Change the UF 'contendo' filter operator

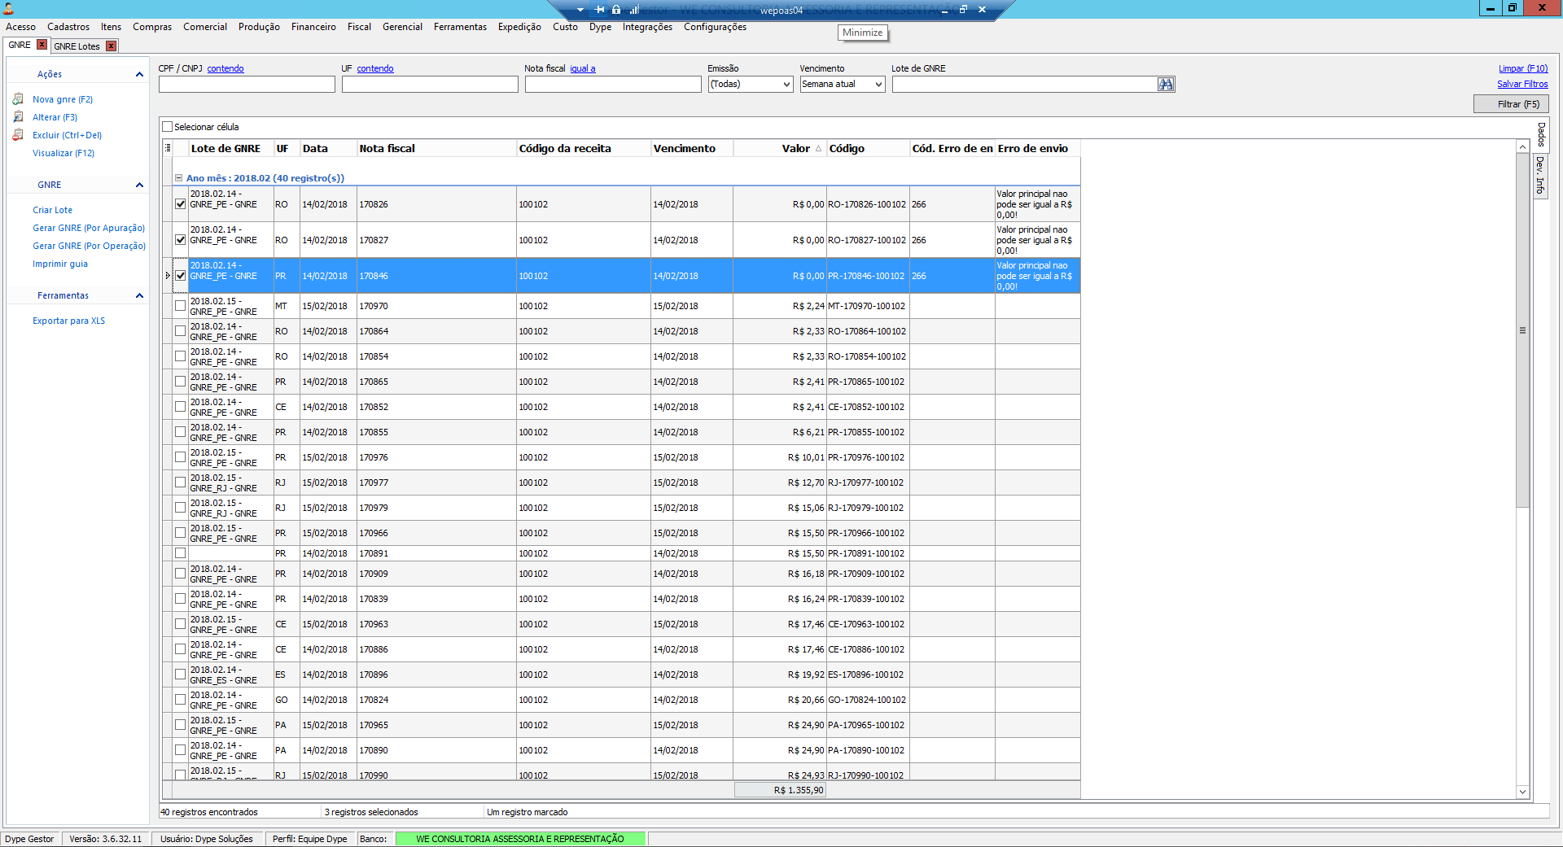375,68
